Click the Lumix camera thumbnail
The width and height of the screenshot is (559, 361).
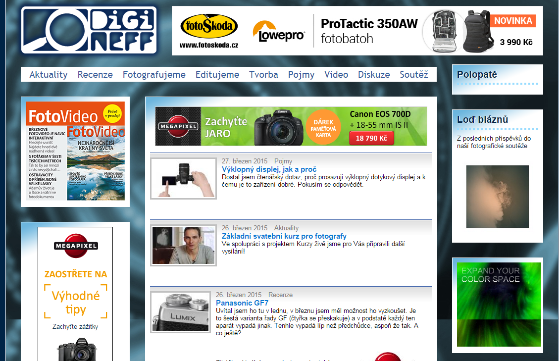click(x=181, y=312)
